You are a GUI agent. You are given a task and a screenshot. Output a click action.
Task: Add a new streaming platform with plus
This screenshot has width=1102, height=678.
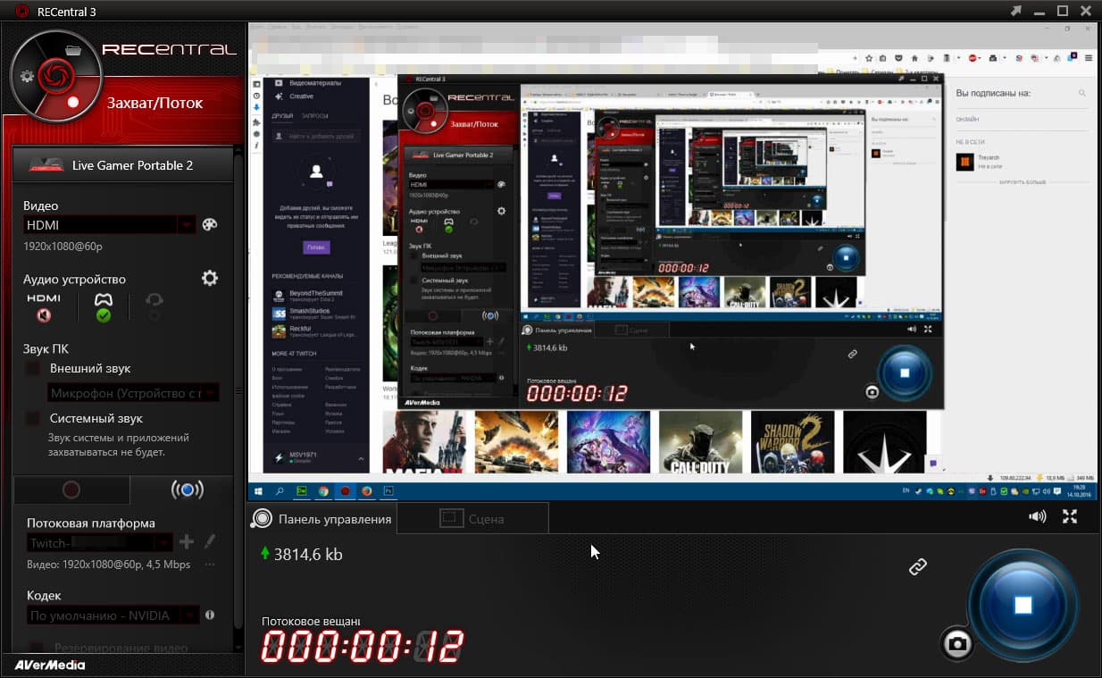187,541
